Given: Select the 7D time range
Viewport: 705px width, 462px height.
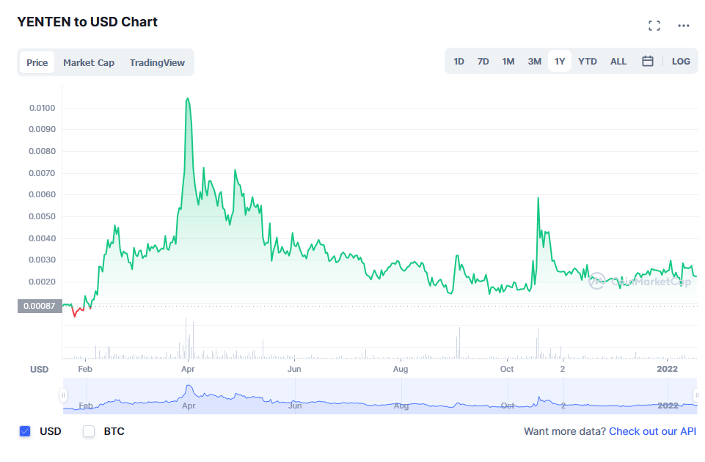Looking at the screenshot, I should click(x=483, y=61).
